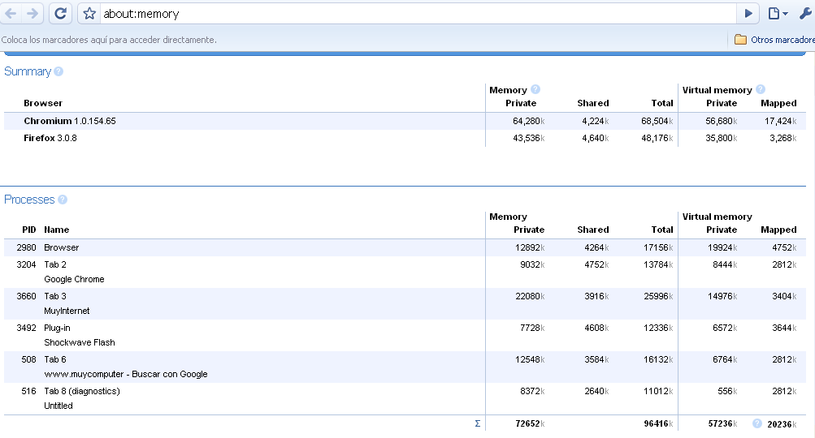
Task: Bookmark this page with the star icon
Action: 89,14
